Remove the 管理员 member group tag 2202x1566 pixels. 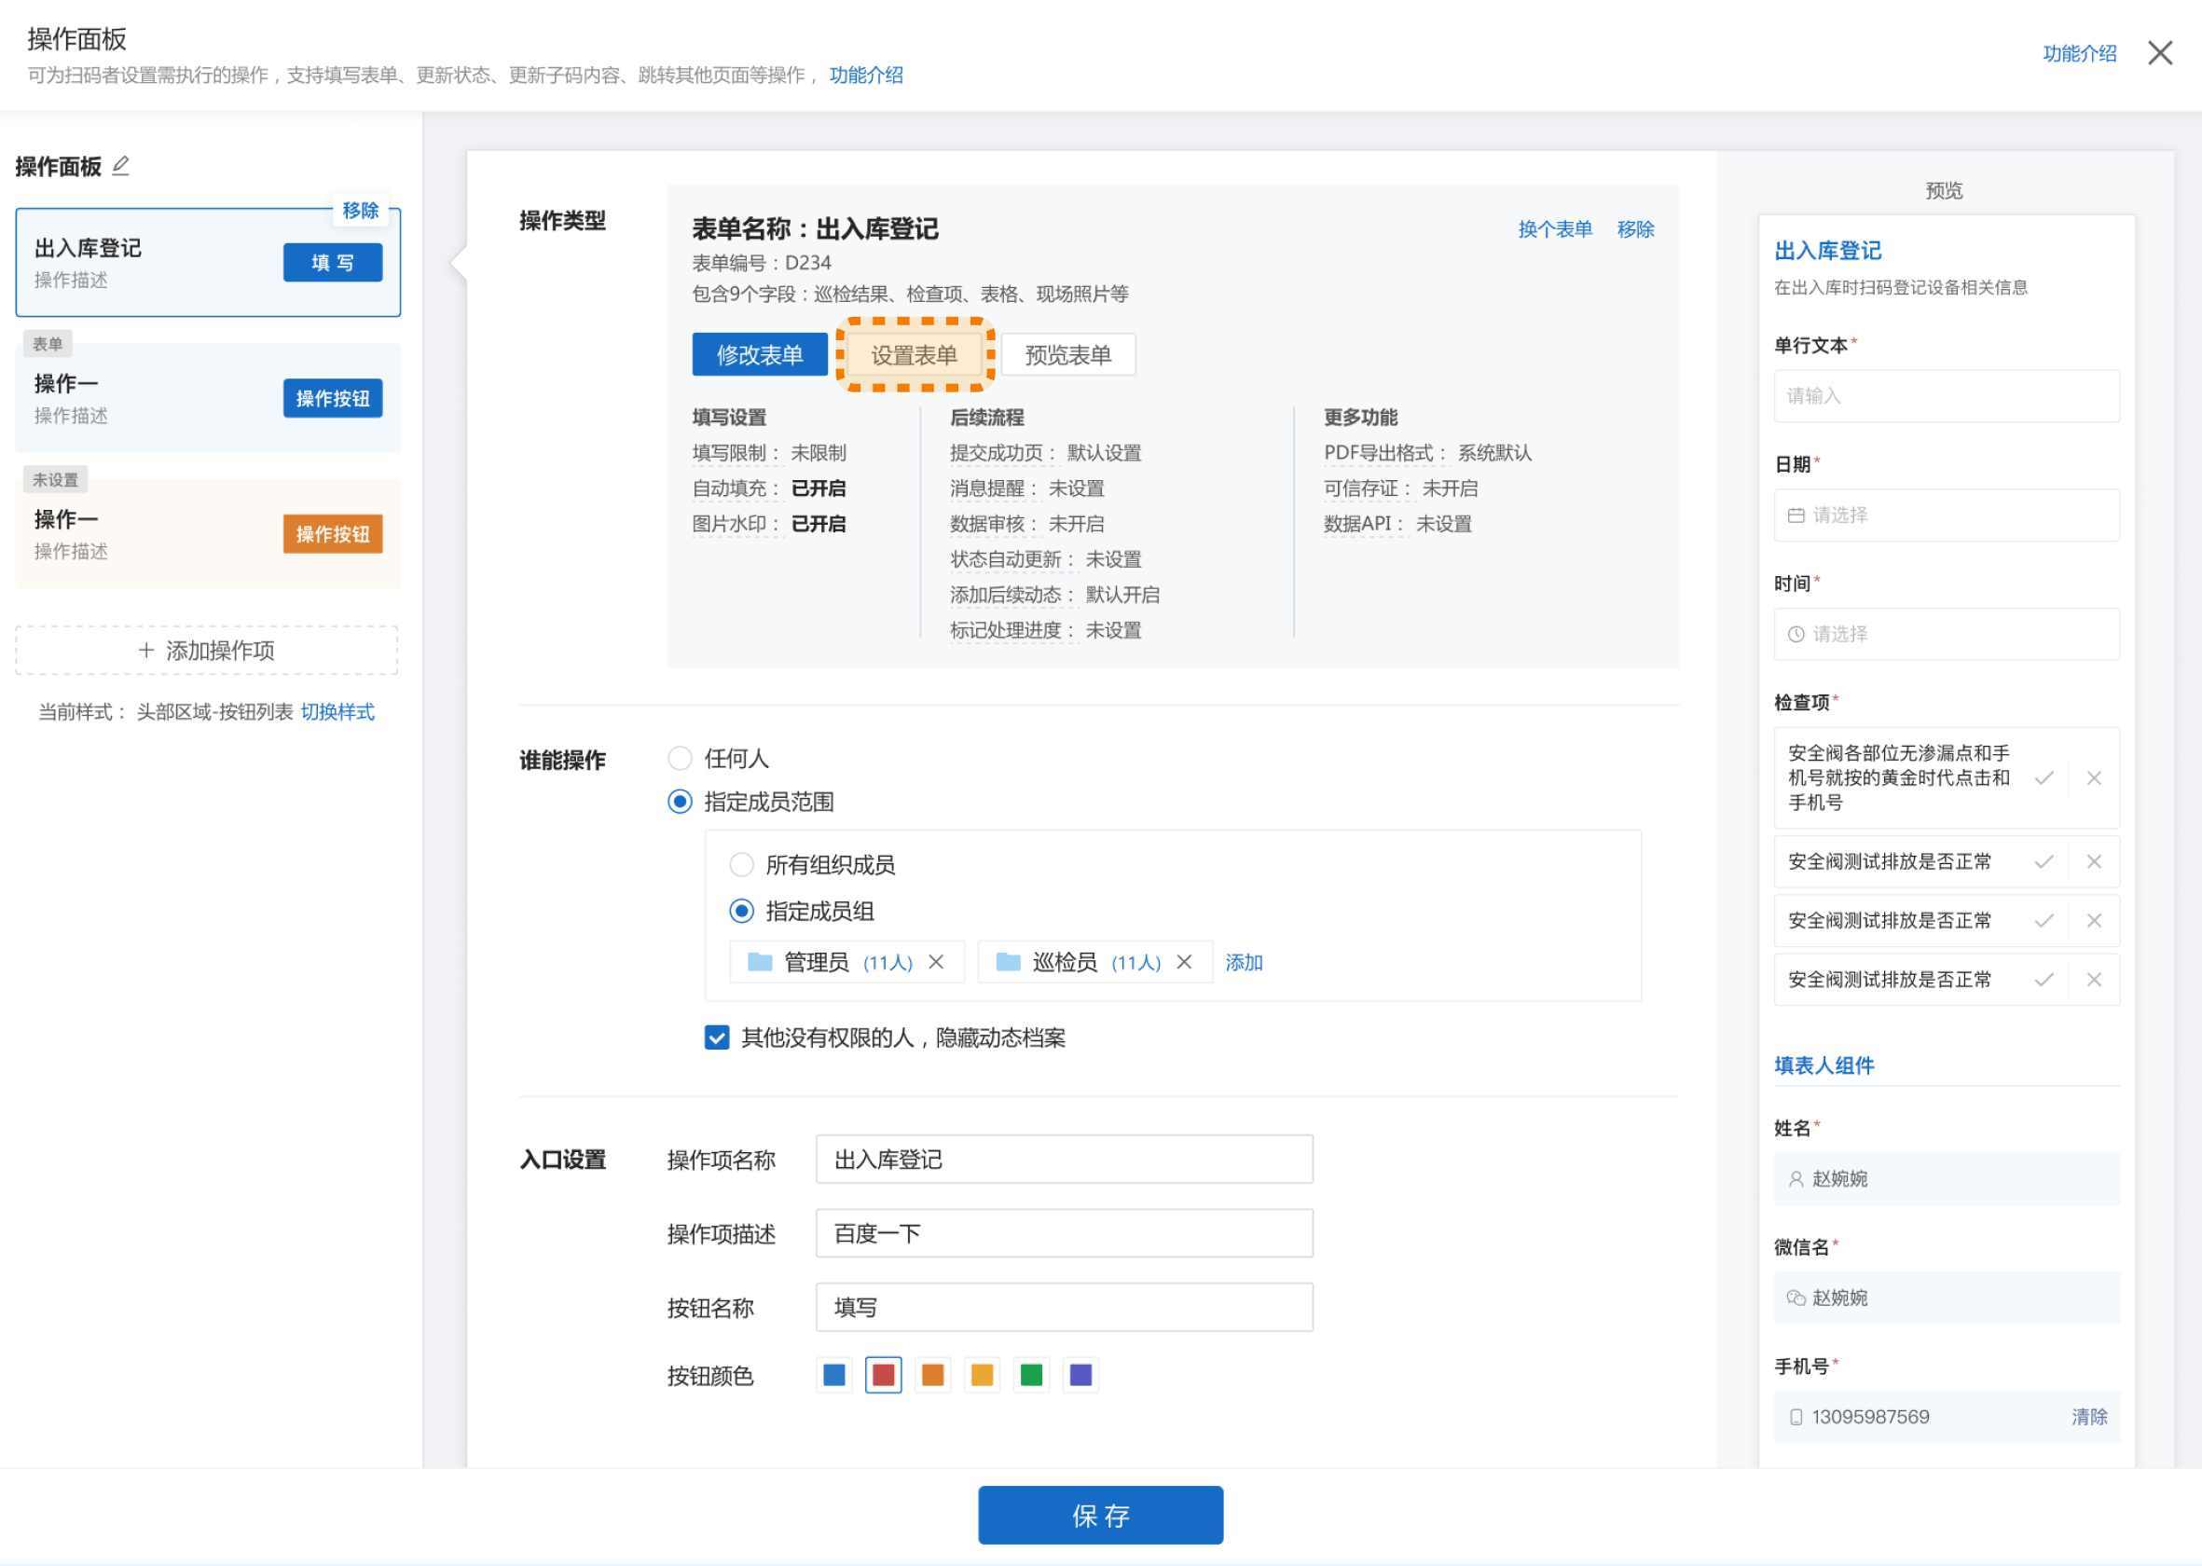coord(936,961)
